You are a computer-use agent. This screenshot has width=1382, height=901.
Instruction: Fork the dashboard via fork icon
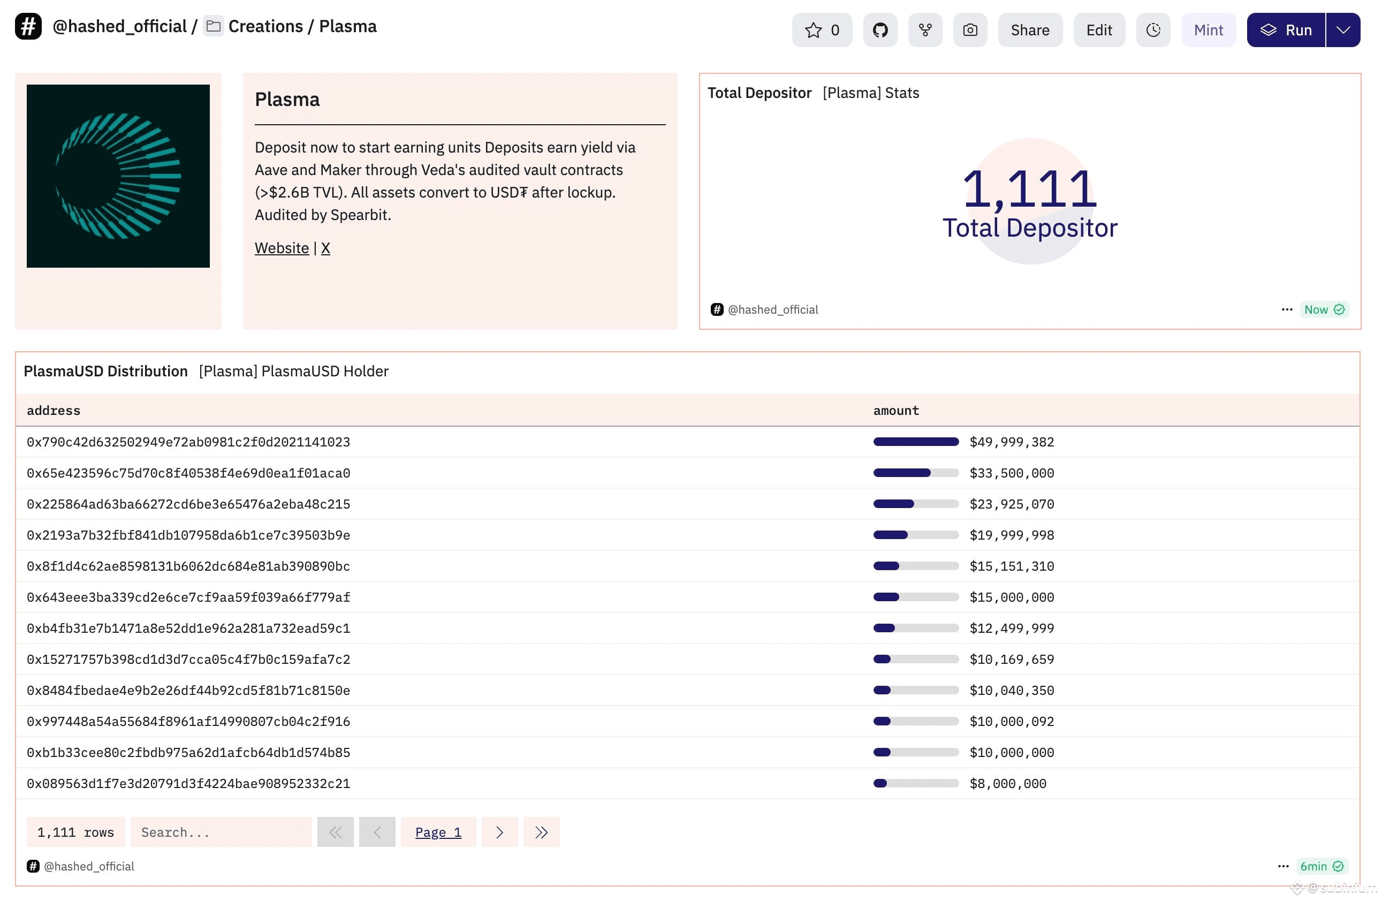click(925, 30)
